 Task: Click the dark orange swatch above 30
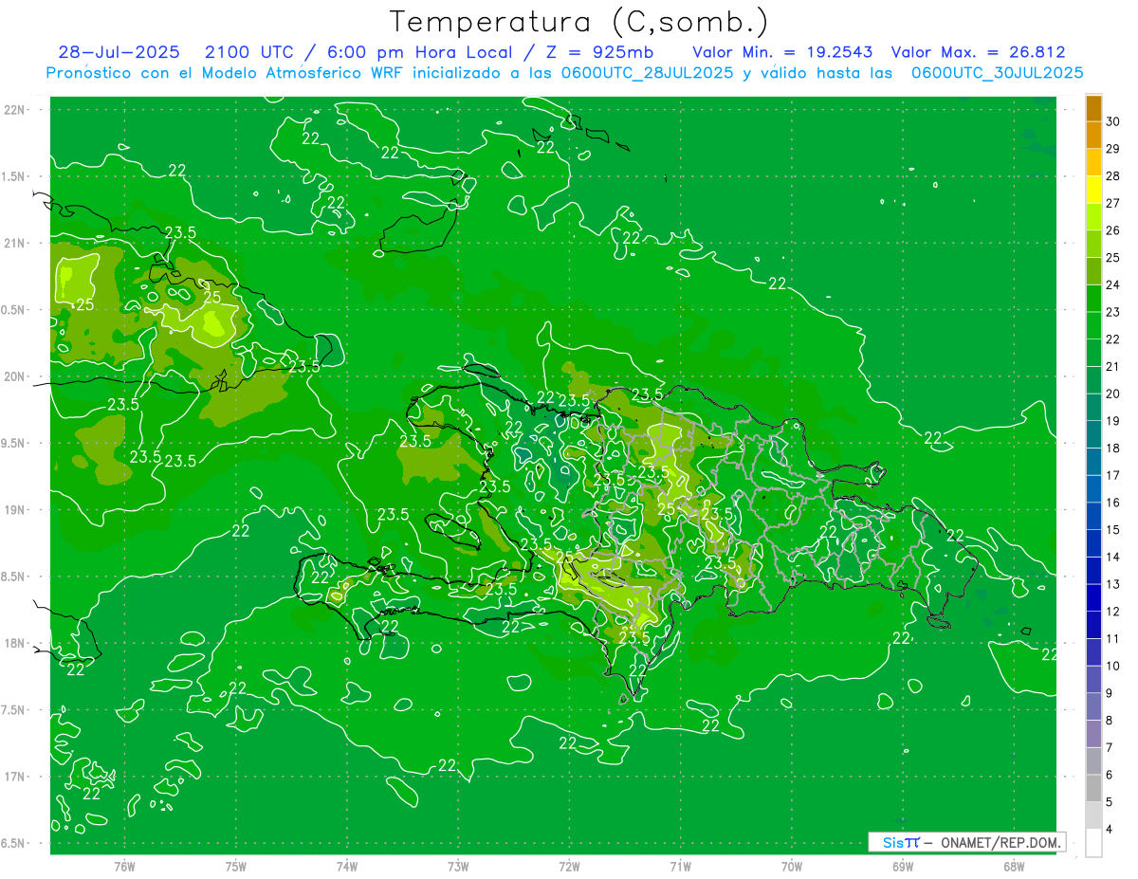tap(1093, 108)
